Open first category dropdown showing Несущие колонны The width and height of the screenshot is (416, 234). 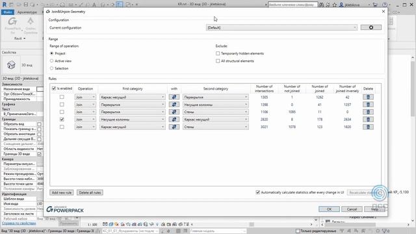[133, 120]
